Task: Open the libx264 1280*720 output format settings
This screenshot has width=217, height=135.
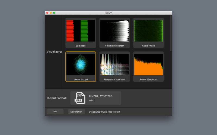Action: pos(96,98)
